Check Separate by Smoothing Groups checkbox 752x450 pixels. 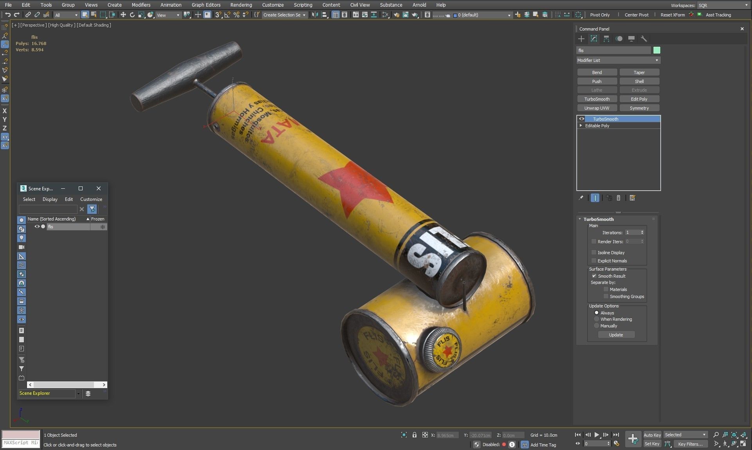(x=606, y=296)
